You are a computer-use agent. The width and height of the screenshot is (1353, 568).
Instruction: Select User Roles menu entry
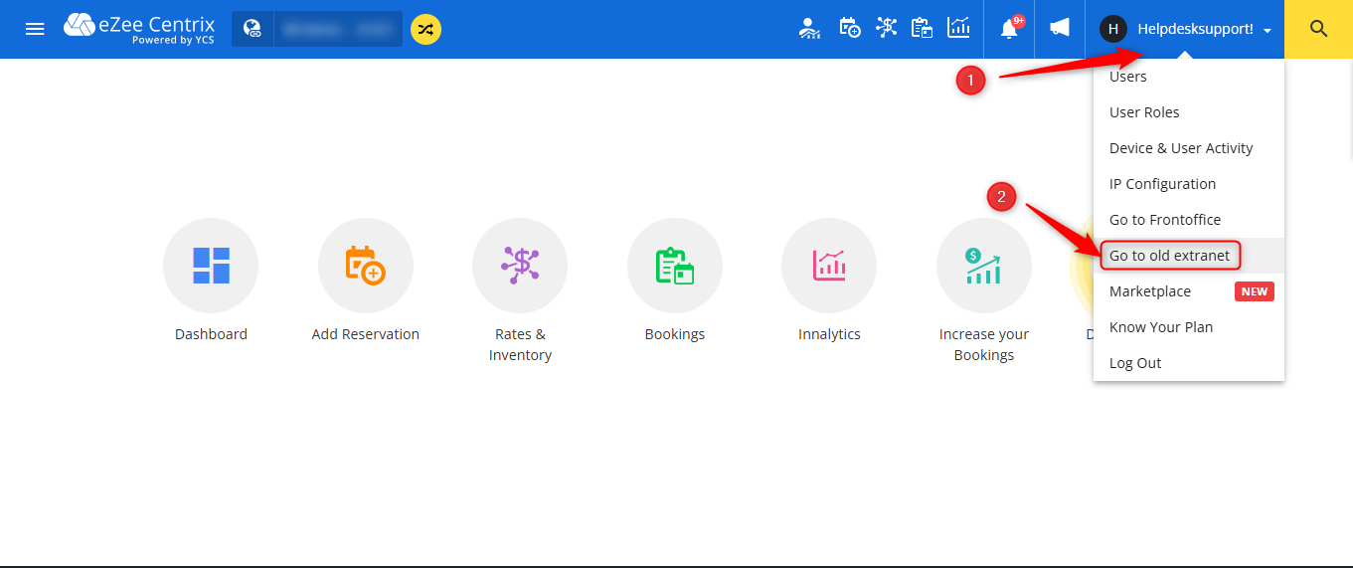[x=1189, y=112]
